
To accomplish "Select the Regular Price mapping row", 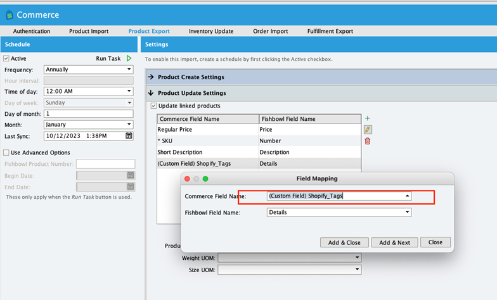I will 259,129.
